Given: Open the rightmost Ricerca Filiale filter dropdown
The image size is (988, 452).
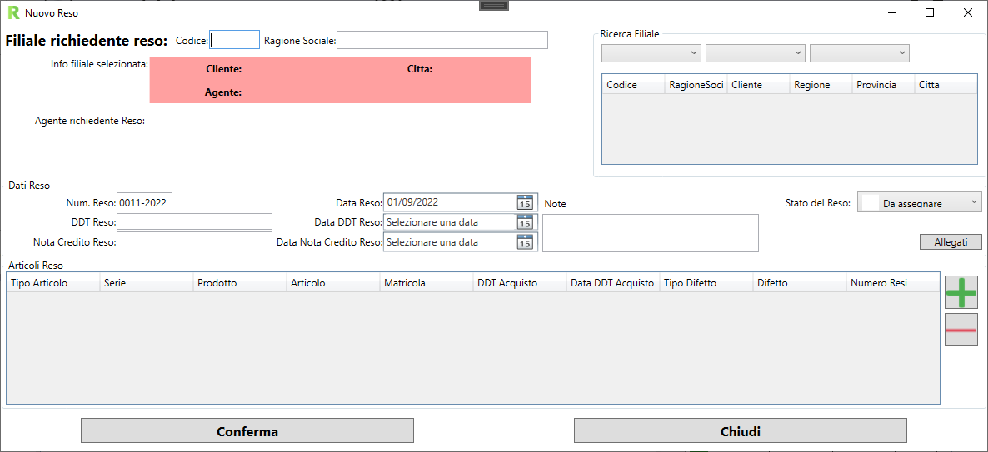Looking at the screenshot, I should click(x=860, y=53).
